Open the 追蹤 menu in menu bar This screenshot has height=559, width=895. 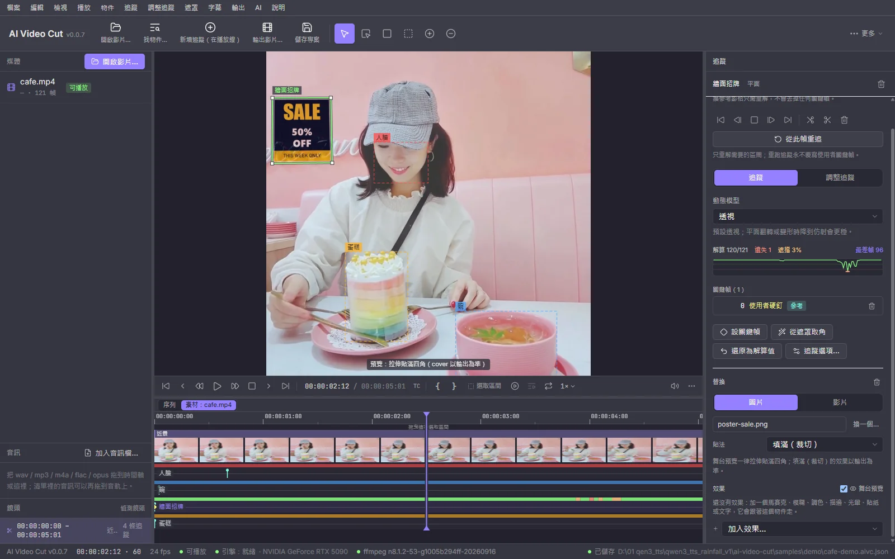(x=131, y=8)
